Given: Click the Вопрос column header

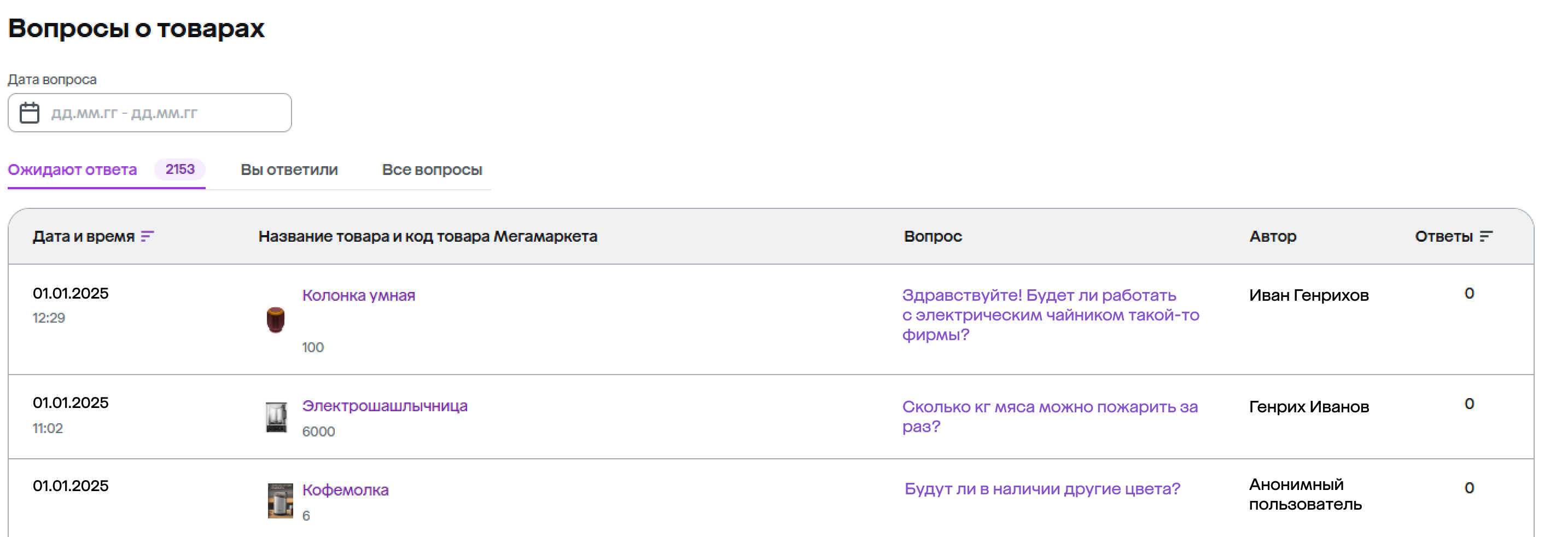Looking at the screenshot, I should (933, 236).
